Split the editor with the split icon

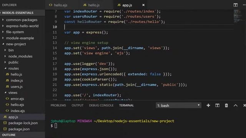click(x=236, y=5)
